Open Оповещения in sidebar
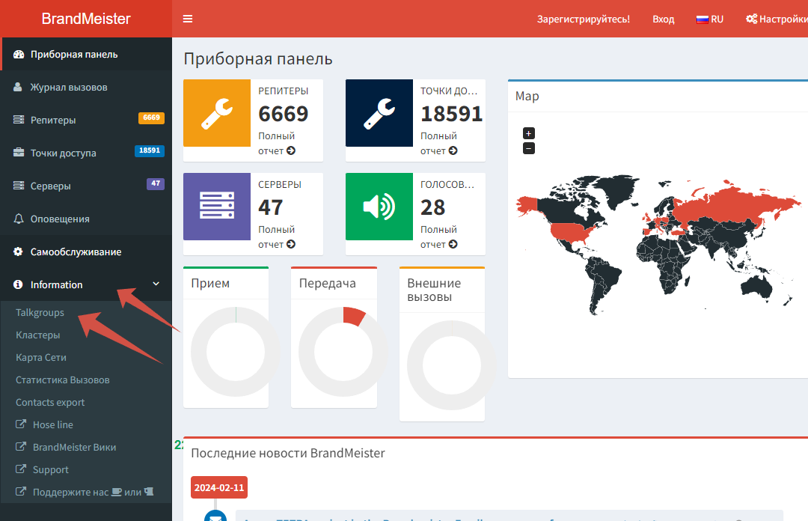 point(86,219)
